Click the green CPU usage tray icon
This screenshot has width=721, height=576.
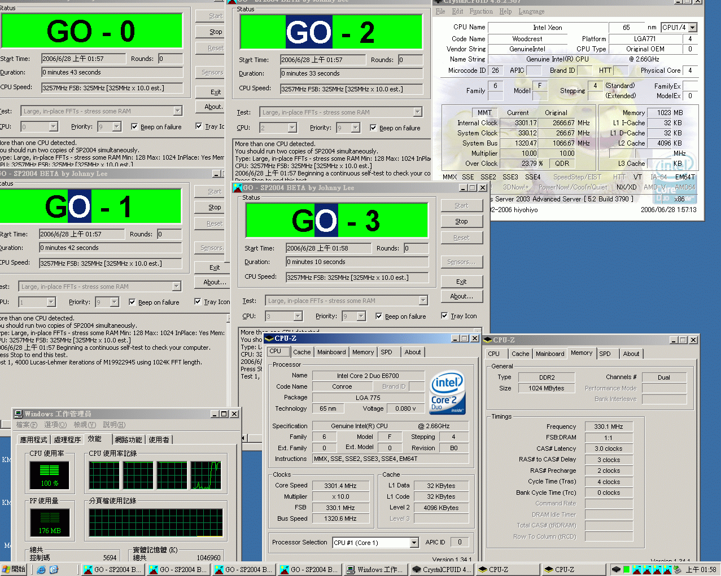coord(627,569)
